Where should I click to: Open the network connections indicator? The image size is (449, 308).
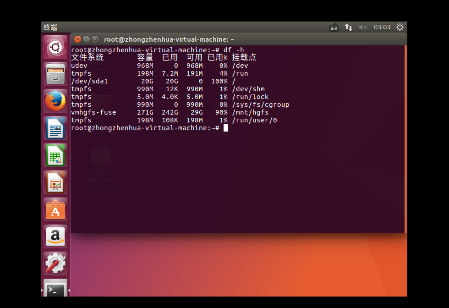pyautogui.click(x=349, y=27)
